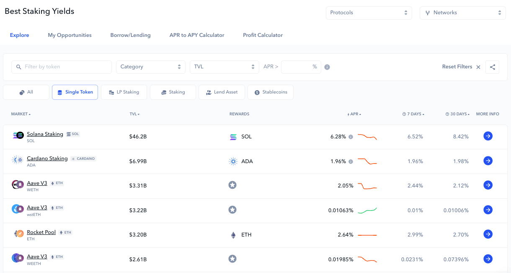Screen dimensions: 511x273
Task: Select the Staking filter chip
Action: pyautogui.click(x=173, y=92)
